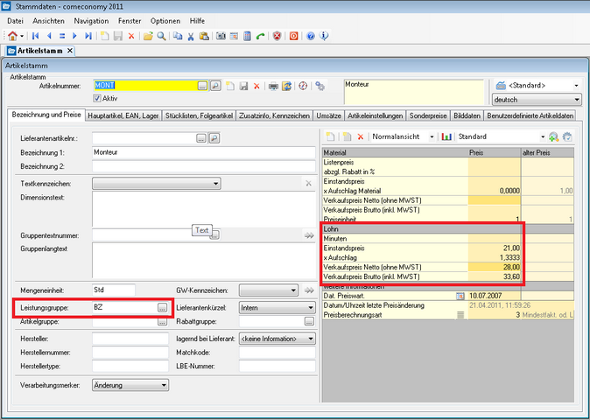
Task: Open the Fenster menu
Action: click(130, 21)
